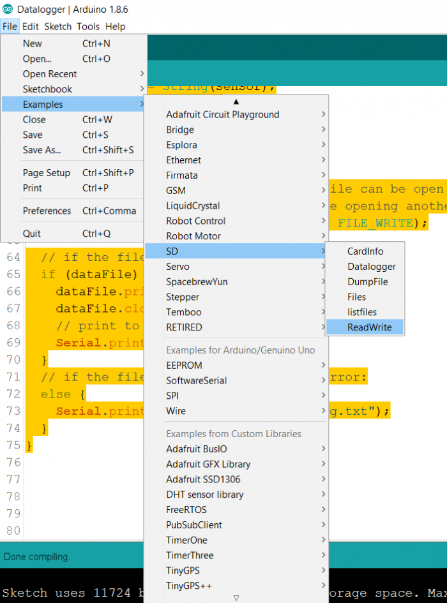Expand DHT sensor library examples

[x=236, y=495]
